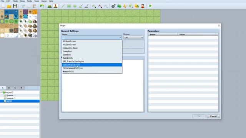
Task: Open the Status ON dropdown
Action: point(133,38)
